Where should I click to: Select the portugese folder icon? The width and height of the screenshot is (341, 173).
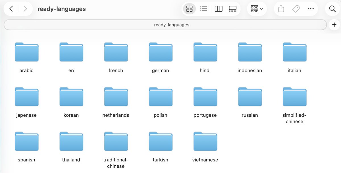[205, 97]
